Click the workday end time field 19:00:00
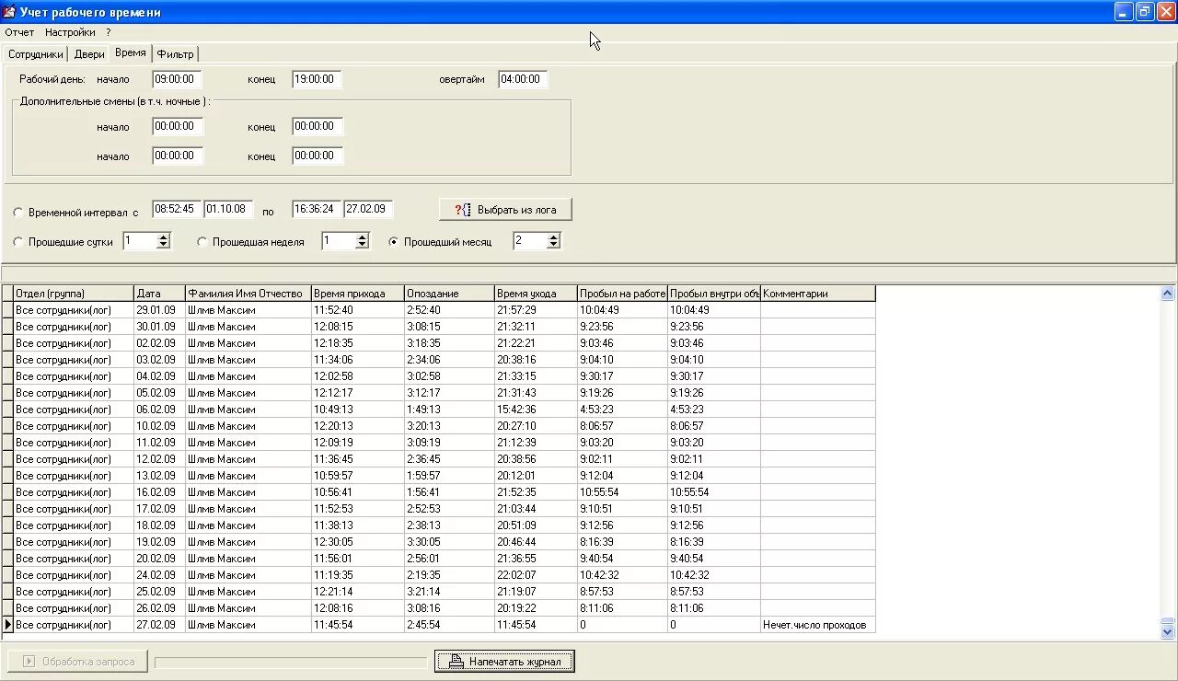This screenshot has width=1178, height=681. click(x=318, y=79)
